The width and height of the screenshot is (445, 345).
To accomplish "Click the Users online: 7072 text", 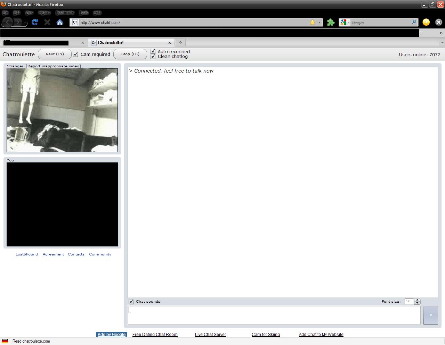I will click(420, 54).
